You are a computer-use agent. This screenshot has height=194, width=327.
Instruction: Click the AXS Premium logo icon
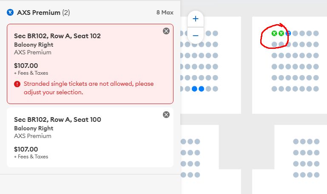(10, 13)
